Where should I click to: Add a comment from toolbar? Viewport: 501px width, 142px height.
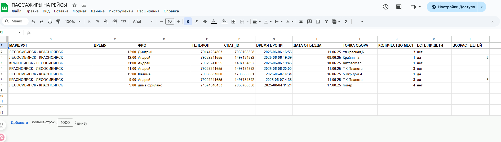tap(309, 22)
